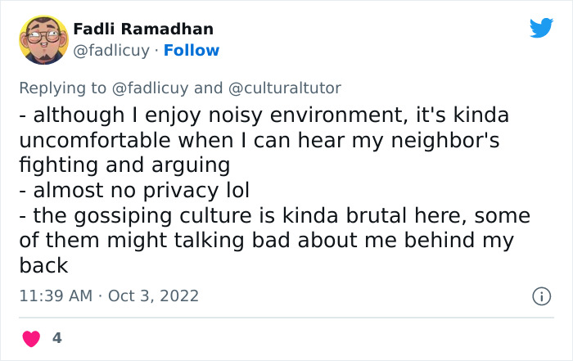573x361 pixels.
Task: Click the like count number 4
Action: click(x=56, y=337)
